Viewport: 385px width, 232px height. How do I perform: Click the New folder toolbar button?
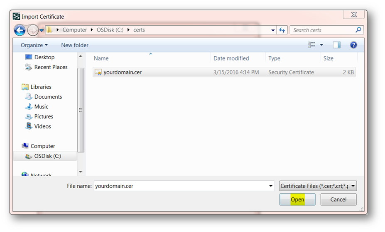click(x=75, y=45)
